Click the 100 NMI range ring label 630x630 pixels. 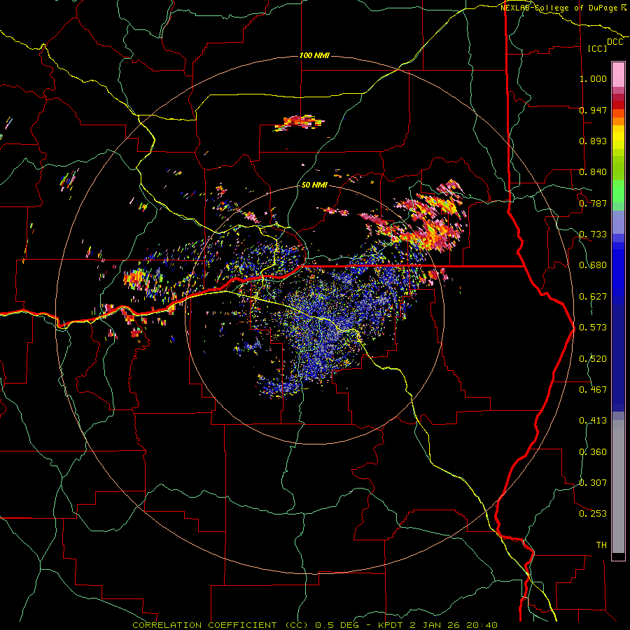point(314,55)
